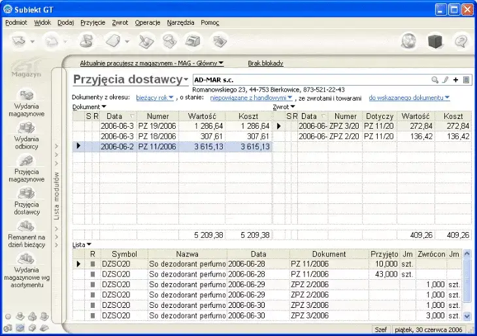The width and height of the screenshot is (477, 336).
Task: Click the arrow pointer toolbar icon
Action: point(19,41)
